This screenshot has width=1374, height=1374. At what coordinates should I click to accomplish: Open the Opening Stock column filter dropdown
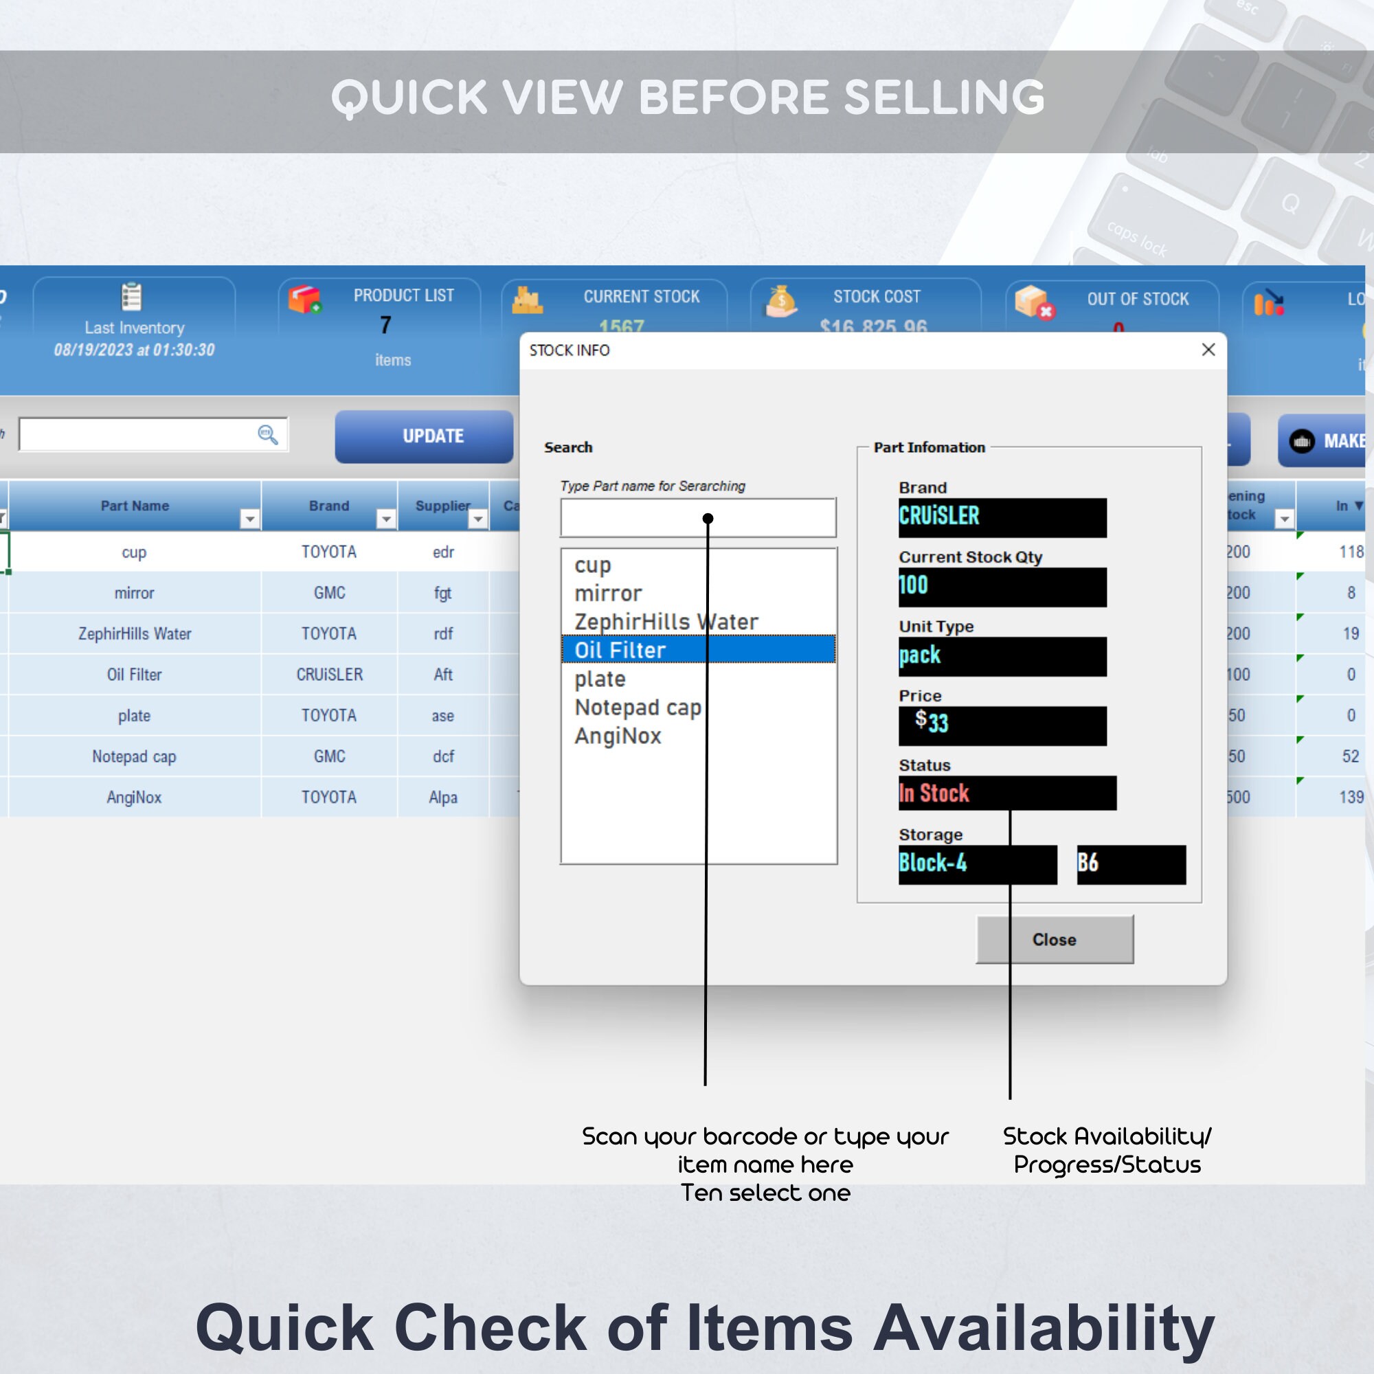tap(1285, 519)
